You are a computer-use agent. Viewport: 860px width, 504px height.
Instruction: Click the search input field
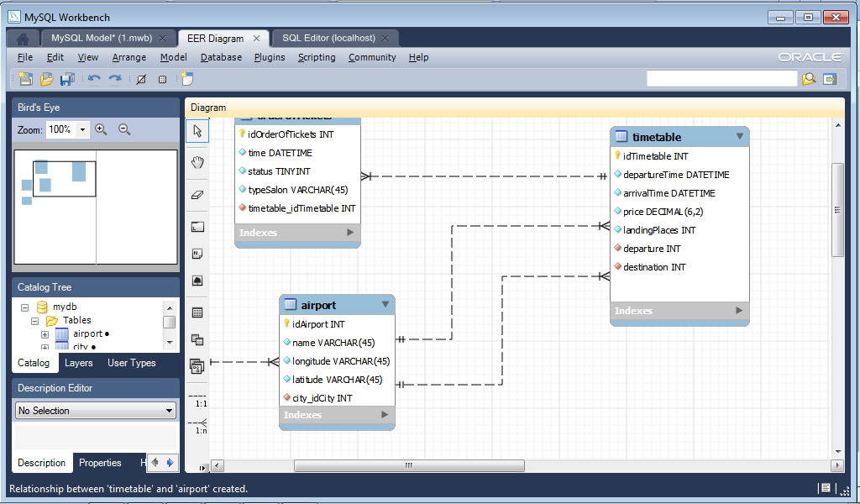pos(721,79)
